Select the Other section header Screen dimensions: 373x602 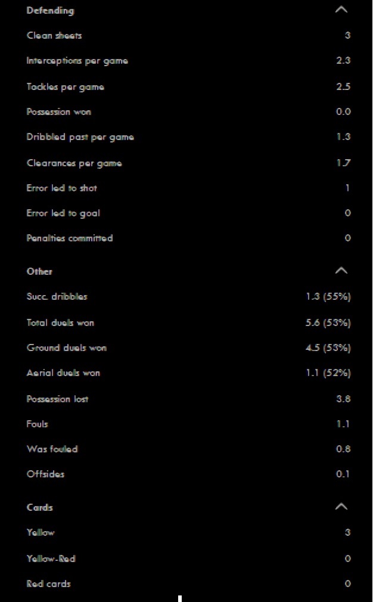tap(39, 271)
